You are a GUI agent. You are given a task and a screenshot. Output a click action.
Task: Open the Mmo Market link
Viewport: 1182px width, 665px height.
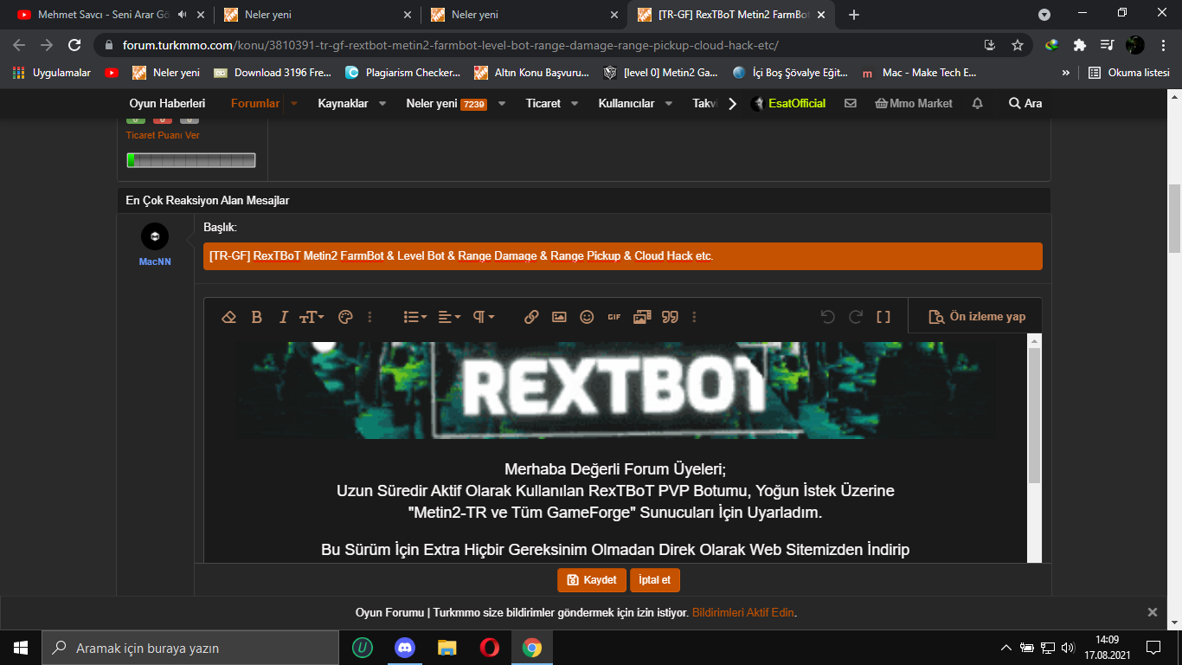click(x=914, y=103)
